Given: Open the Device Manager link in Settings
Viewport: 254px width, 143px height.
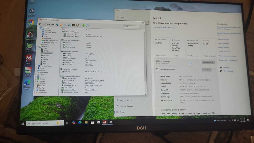Looking at the screenshot, I should pyautogui.click(x=223, y=43).
